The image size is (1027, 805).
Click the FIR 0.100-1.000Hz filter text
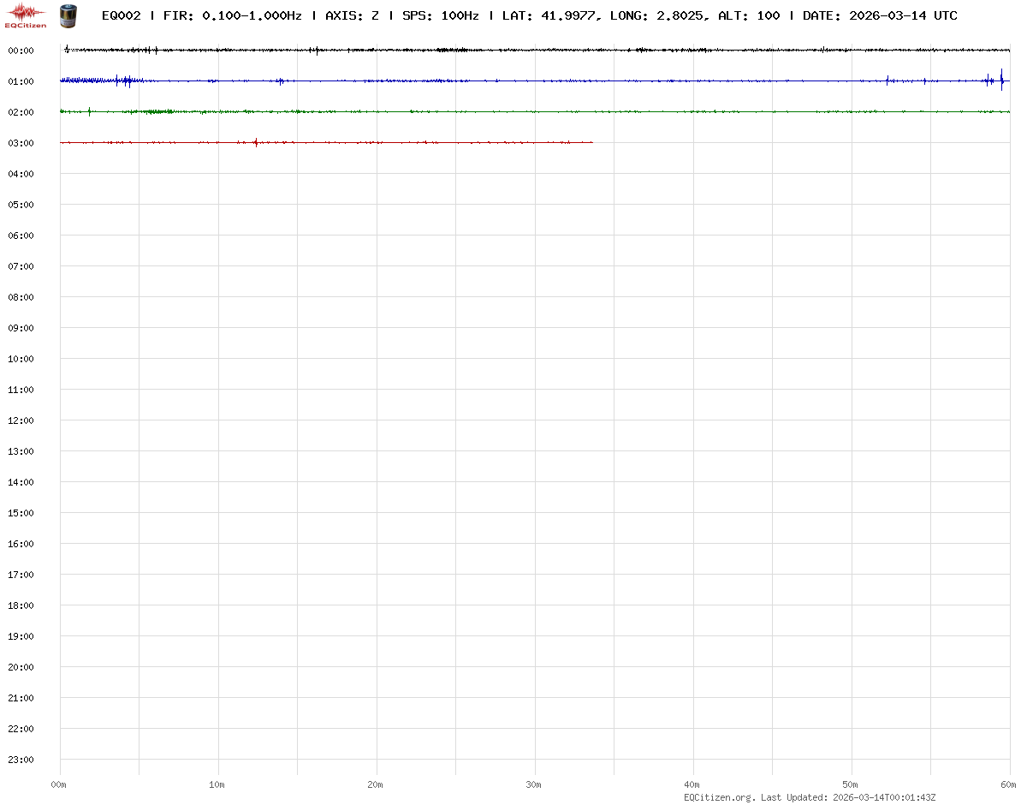[232, 15]
